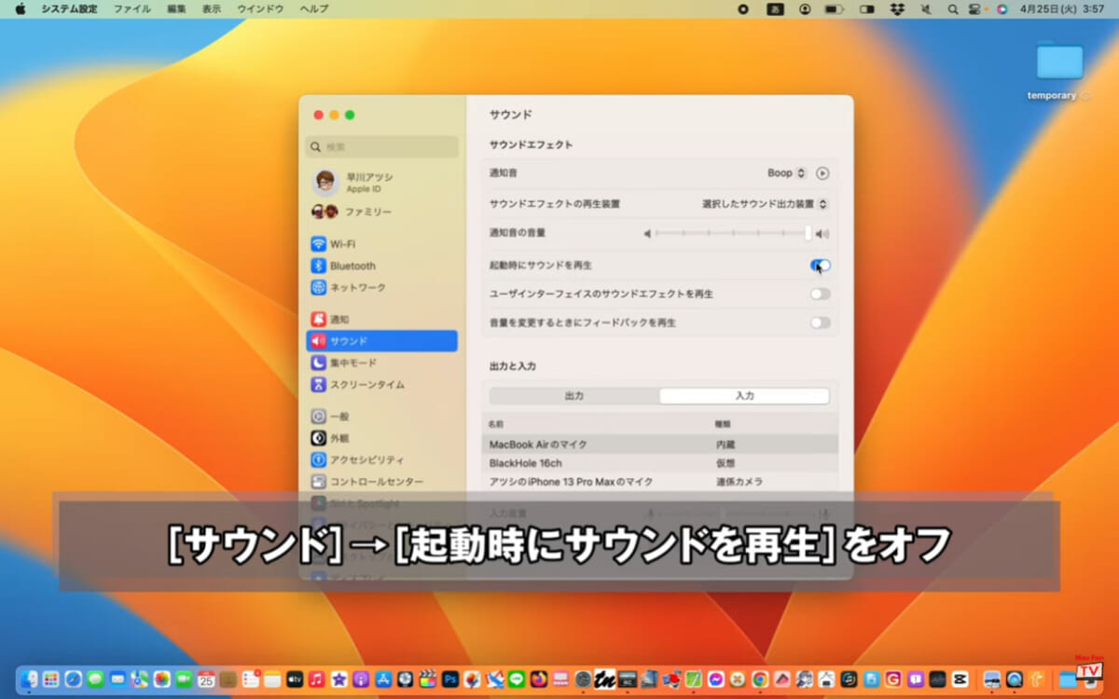The height and width of the screenshot is (699, 1119).
Task: Open the Apple menu
Action: 20,9
